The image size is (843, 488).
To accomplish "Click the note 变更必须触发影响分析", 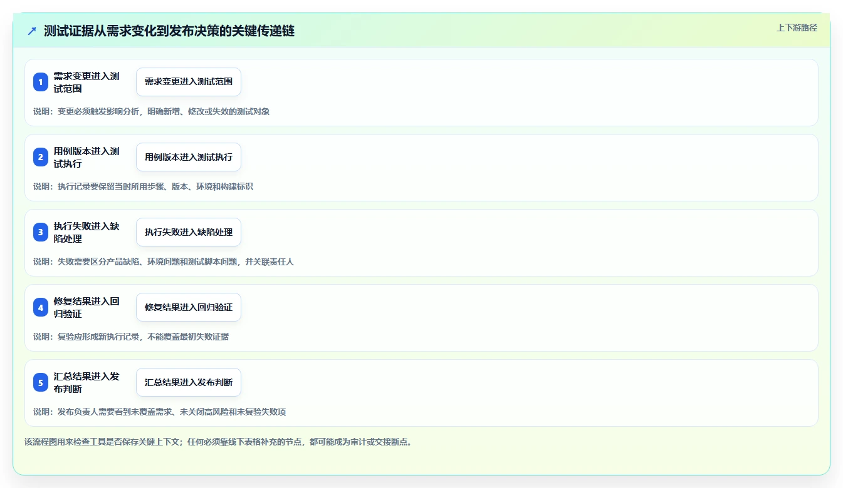I will pyautogui.click(x=152, y=111).
